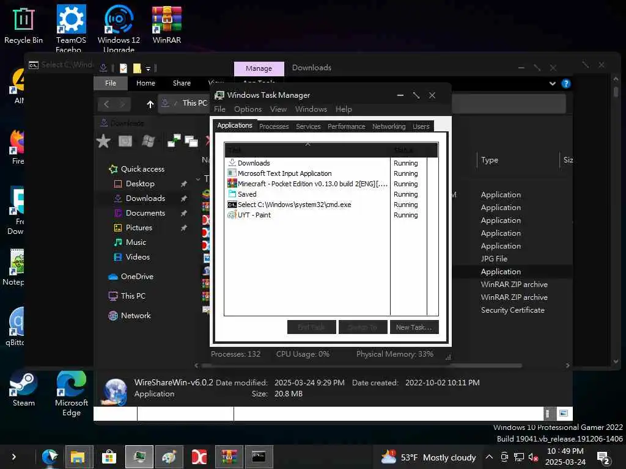Select Network in the navigation pane

[x=136, y=316]
